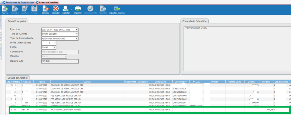Click the Centro Costo column header

click(x=235, y=82)
